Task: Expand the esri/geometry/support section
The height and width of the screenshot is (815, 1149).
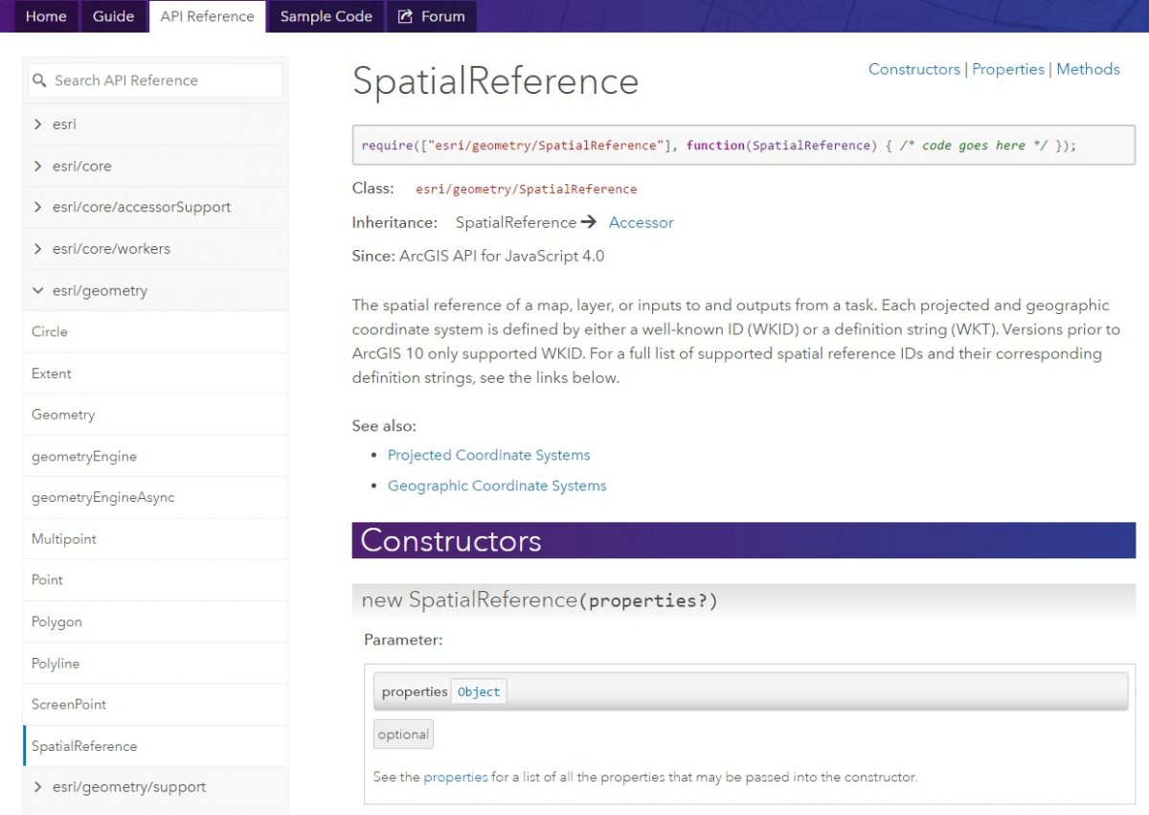Action: tap(38, 787)
